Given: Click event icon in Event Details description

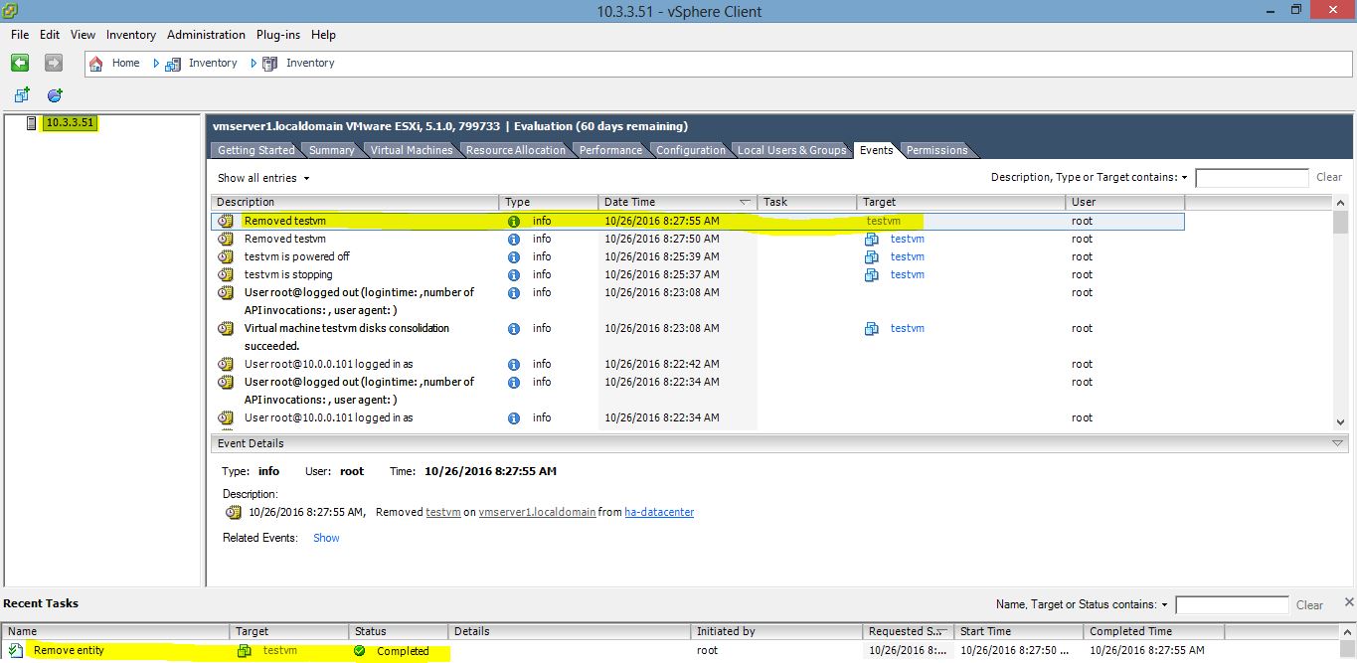Looking at the screenshot, I should pos(234,512).
